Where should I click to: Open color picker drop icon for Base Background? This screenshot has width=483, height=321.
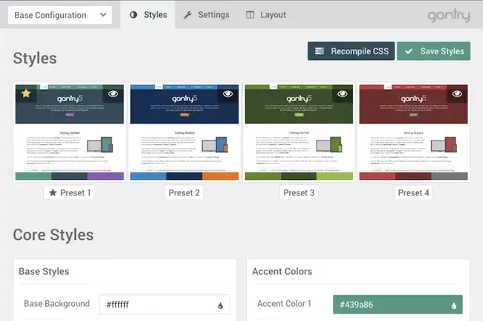(x=220, y=305)
